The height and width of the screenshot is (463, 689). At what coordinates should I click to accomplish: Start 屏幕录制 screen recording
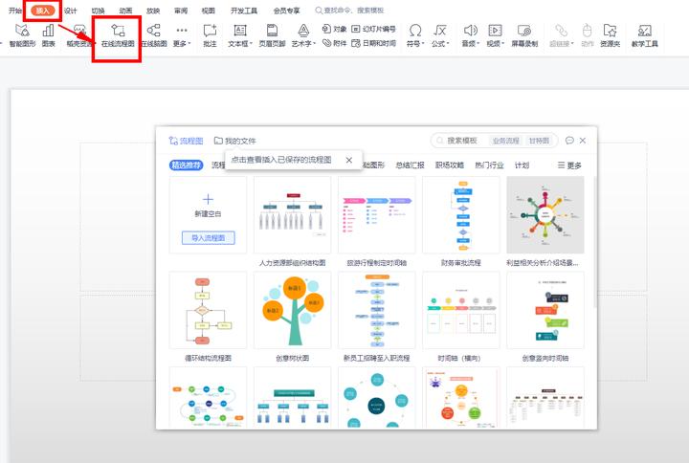tap(524, 35)
